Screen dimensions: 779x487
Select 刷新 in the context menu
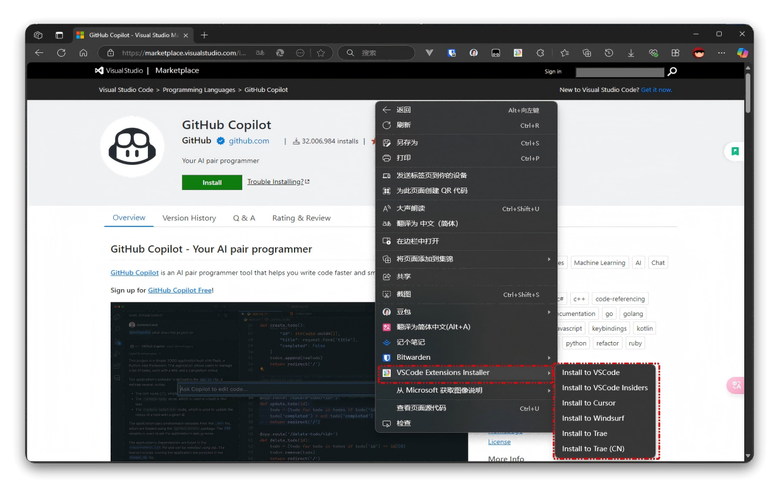click(x=466, y=125)
